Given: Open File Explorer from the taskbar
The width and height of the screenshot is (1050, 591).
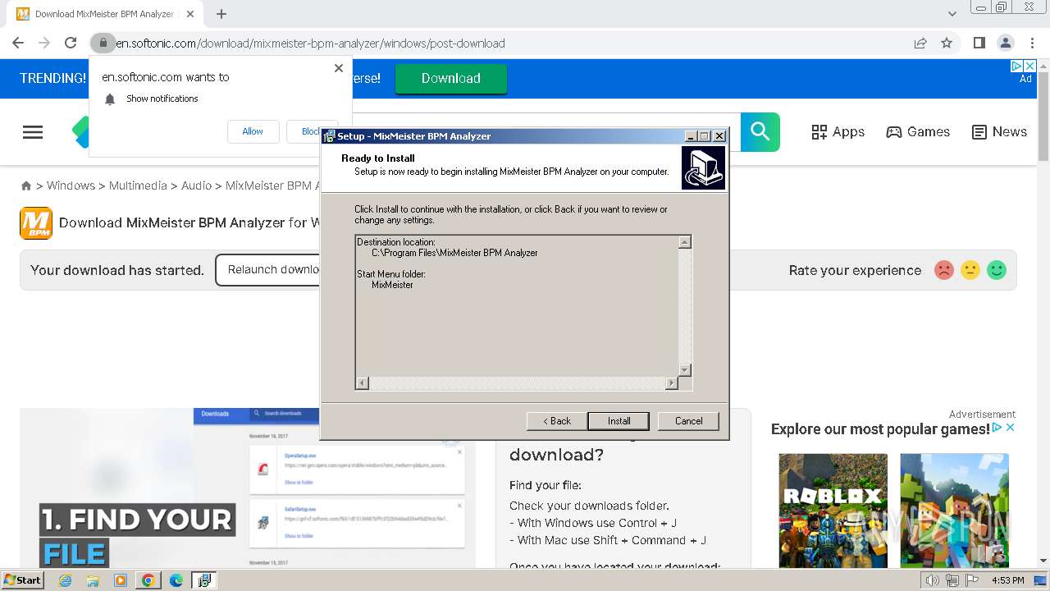Looking at the screenshot, I should 93,580.
